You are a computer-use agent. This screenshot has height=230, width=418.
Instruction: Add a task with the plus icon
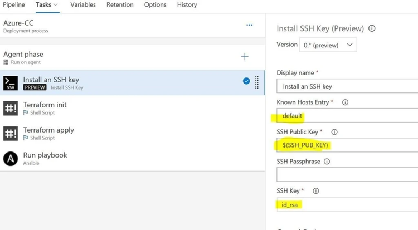tap(245, 57)
